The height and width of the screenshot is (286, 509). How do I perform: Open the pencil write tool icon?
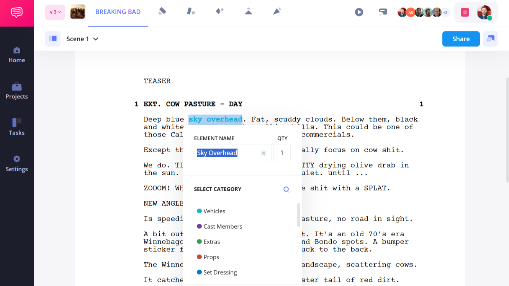tap(162, 11)
